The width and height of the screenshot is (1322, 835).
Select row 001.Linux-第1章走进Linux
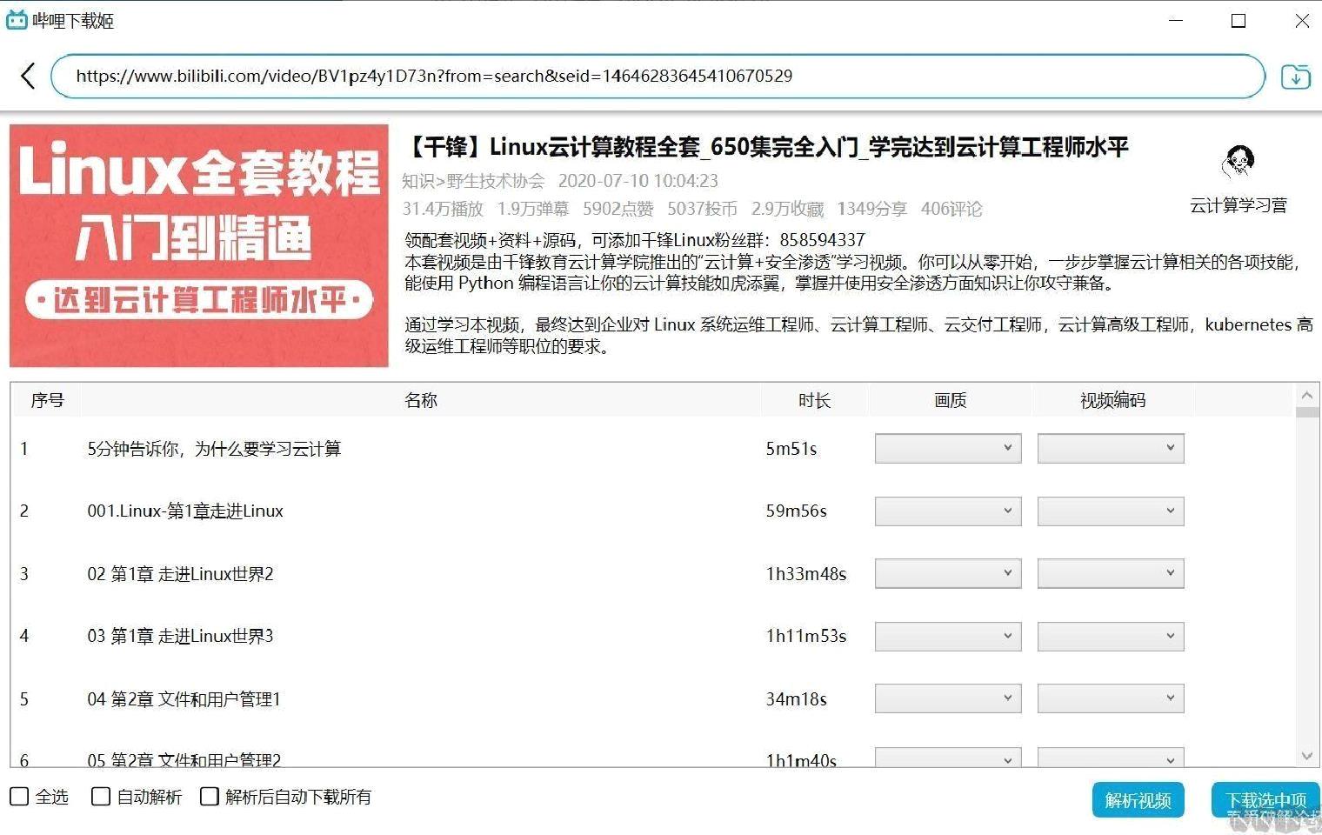click(653, 511)
